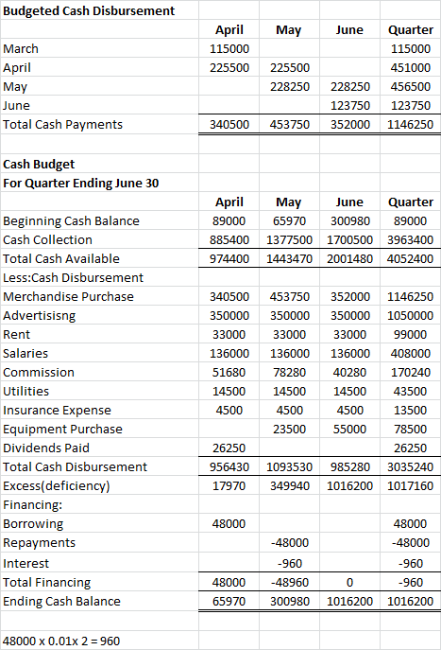Select the 170240 commission Quarter cell

pos(411,372)
